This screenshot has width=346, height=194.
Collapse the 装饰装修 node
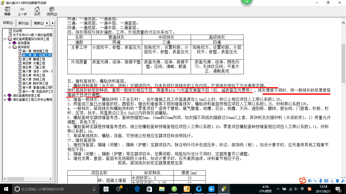tap(10, 47)
